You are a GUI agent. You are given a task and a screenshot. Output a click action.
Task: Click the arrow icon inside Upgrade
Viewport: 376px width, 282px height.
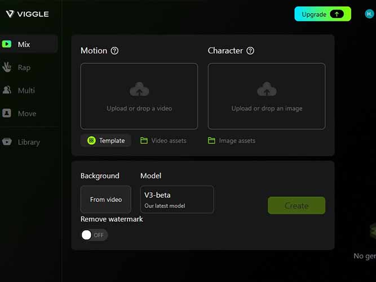coord(337,14)
